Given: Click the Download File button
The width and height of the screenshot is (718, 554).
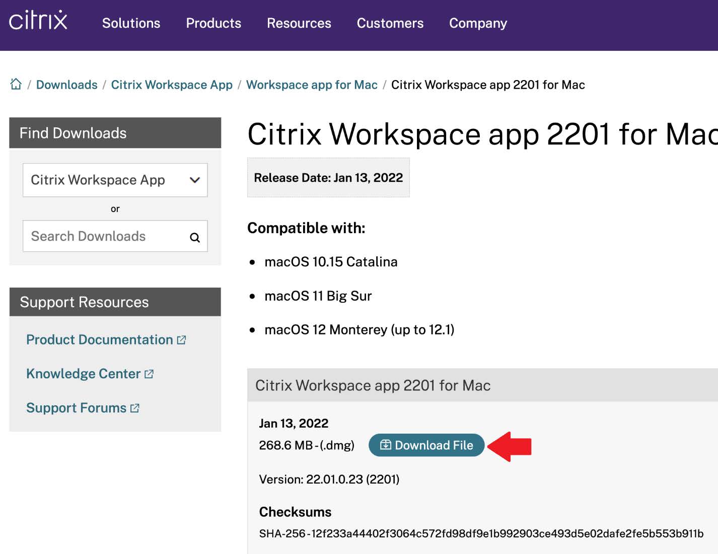Looking at the screenshot, I should 426,445.
